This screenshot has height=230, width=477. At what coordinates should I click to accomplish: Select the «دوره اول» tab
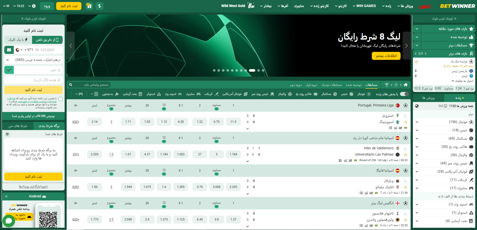coord(311,85)
